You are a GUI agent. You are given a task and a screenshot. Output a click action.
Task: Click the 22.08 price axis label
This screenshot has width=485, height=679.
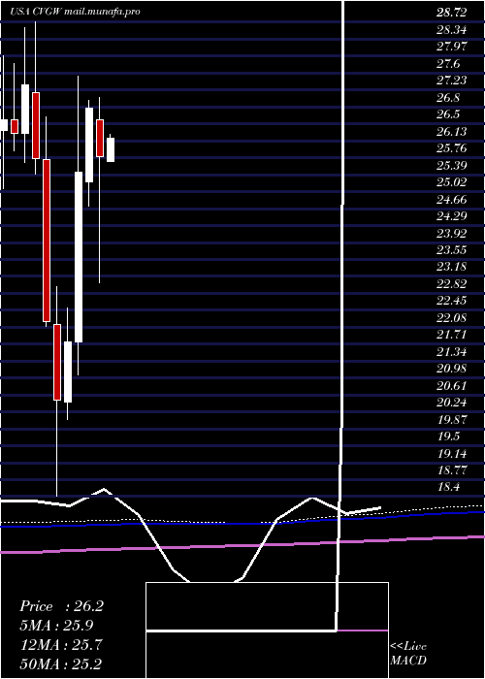[452, 319]
